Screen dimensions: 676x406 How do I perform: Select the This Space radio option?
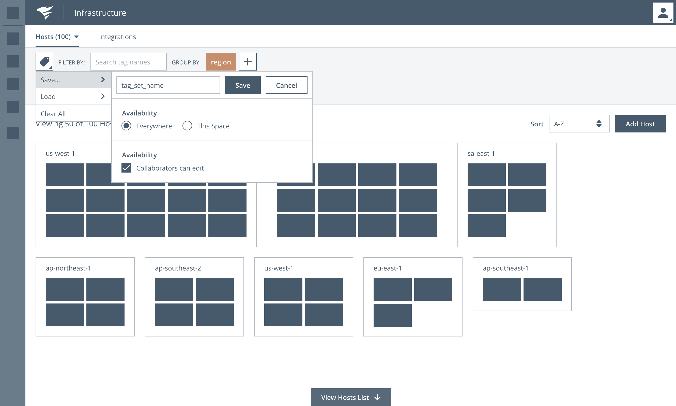coord(187,126)
